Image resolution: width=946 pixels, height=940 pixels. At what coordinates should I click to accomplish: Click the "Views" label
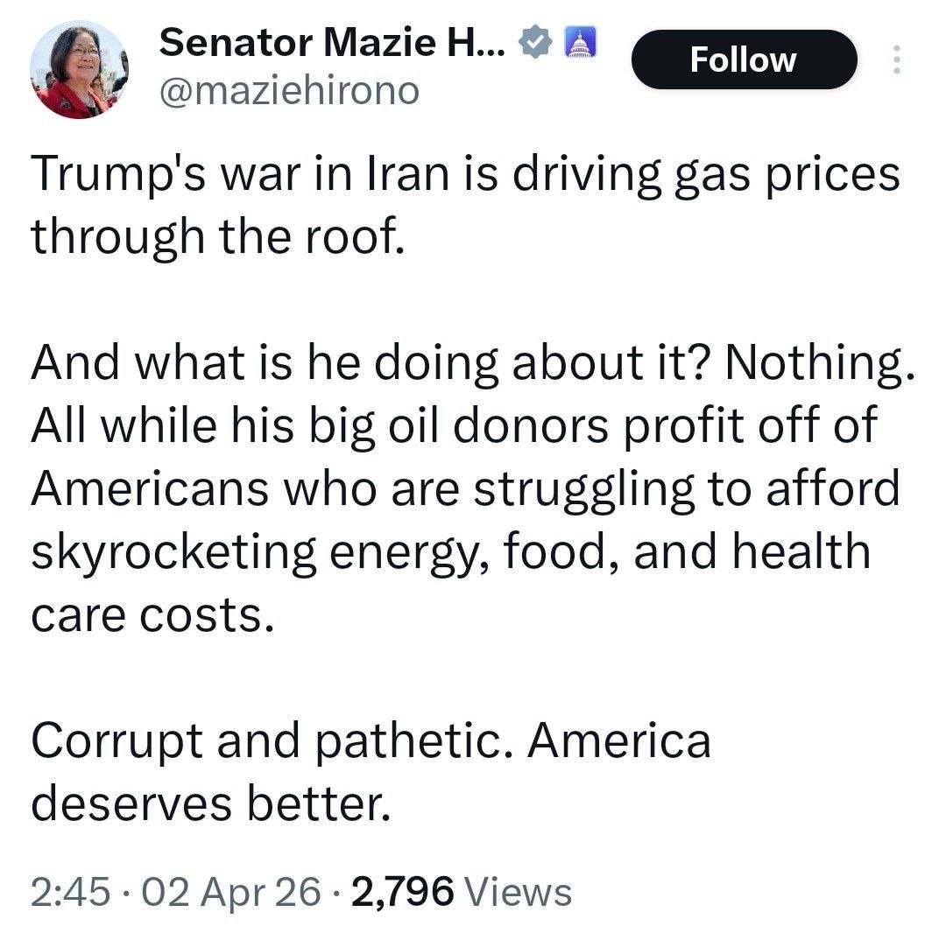[517, 892]
